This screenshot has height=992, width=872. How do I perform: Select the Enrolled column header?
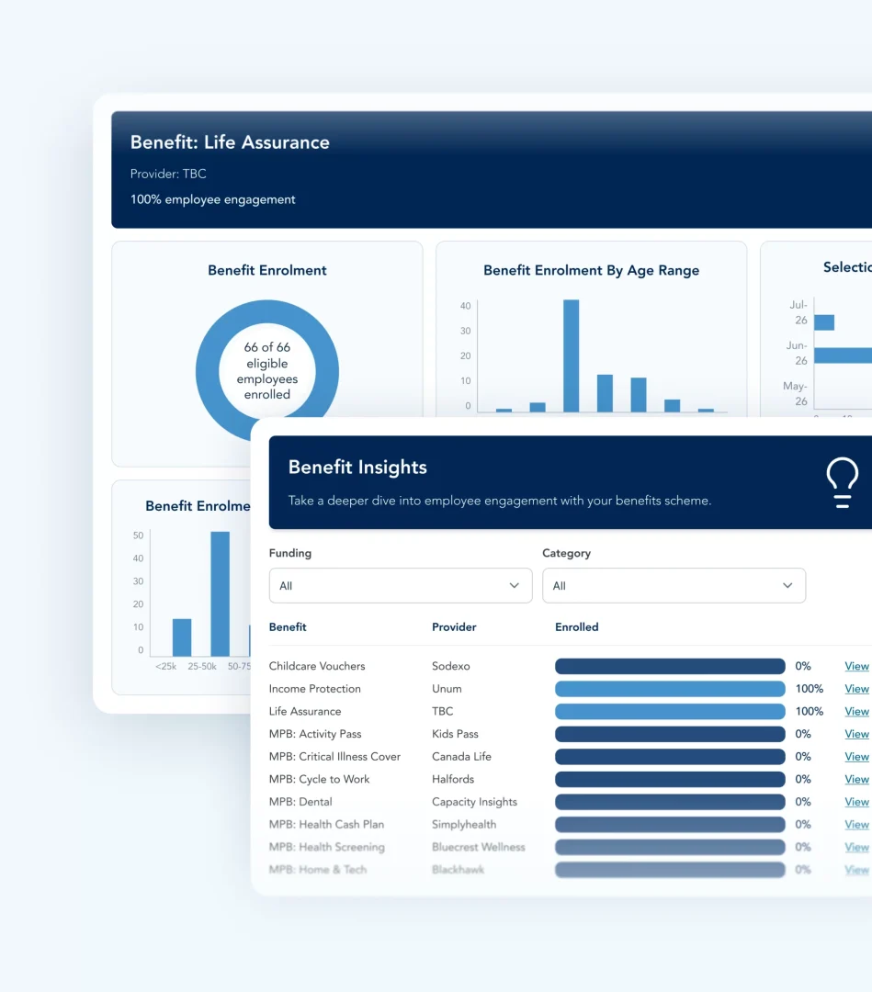point(576,627)
